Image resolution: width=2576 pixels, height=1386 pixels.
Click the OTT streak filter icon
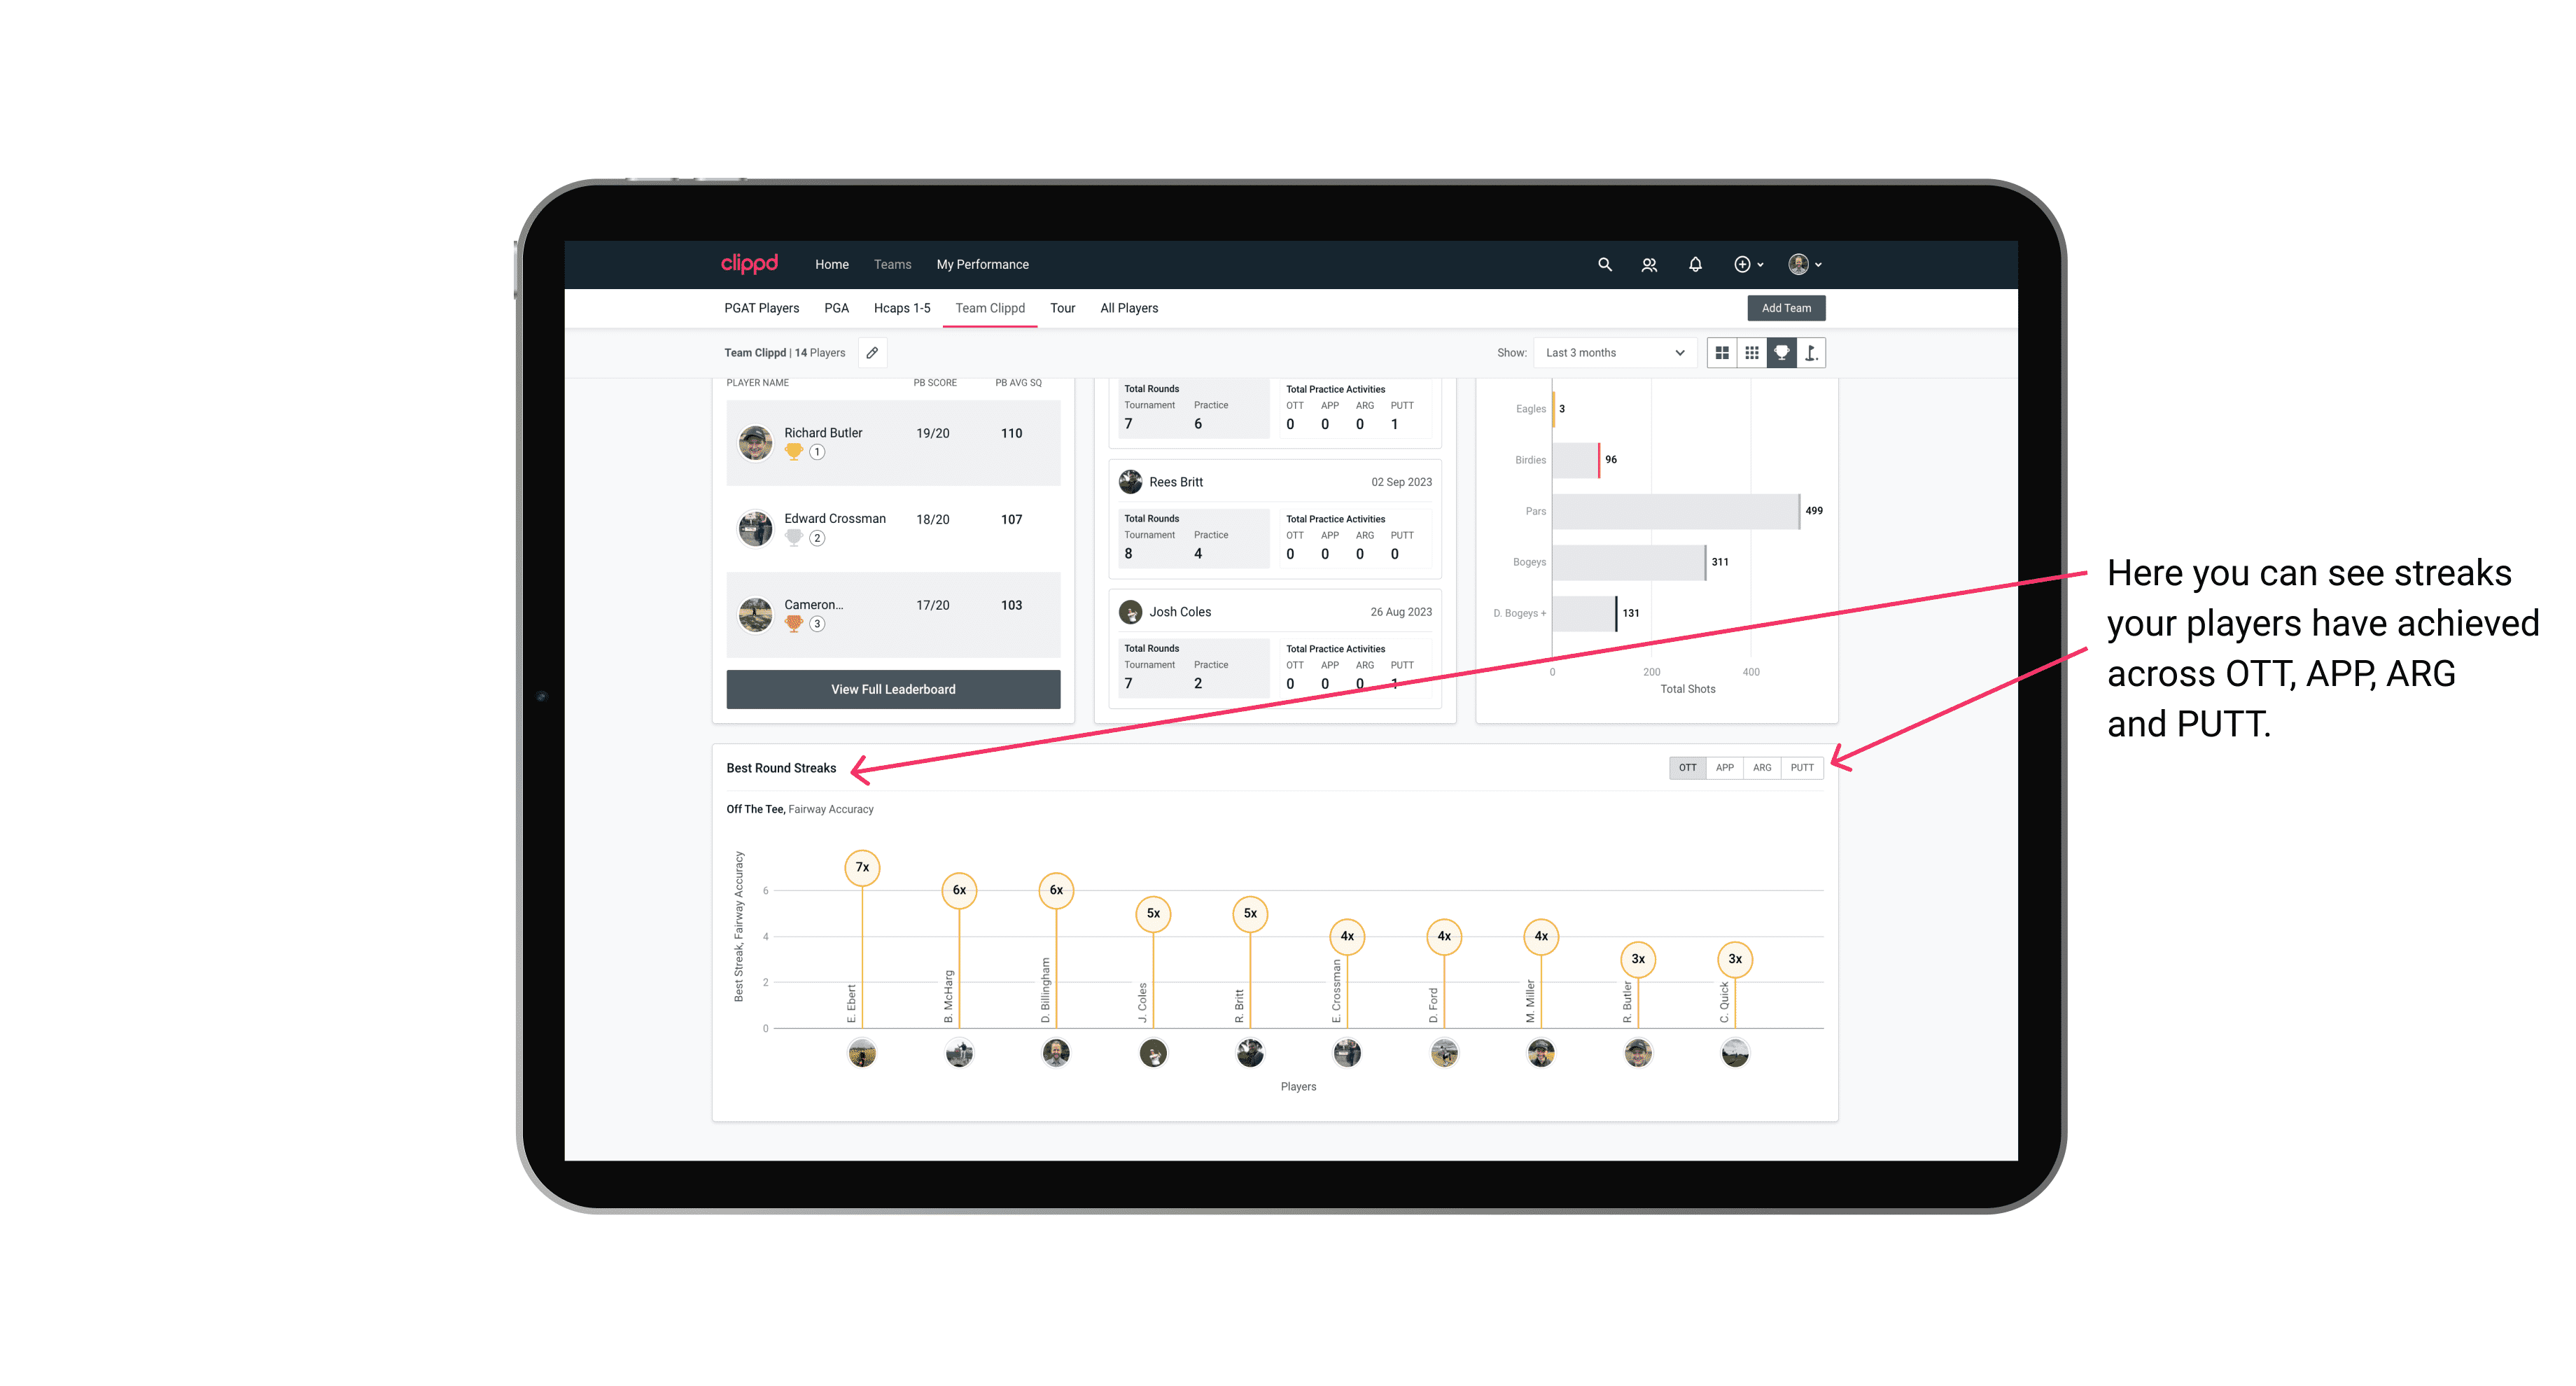coord(1687,768)
